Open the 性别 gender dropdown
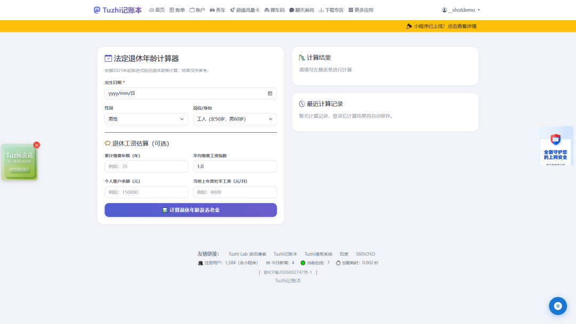Image resolution: width=576 pixels, height=324 pixels. click(146, 119)
